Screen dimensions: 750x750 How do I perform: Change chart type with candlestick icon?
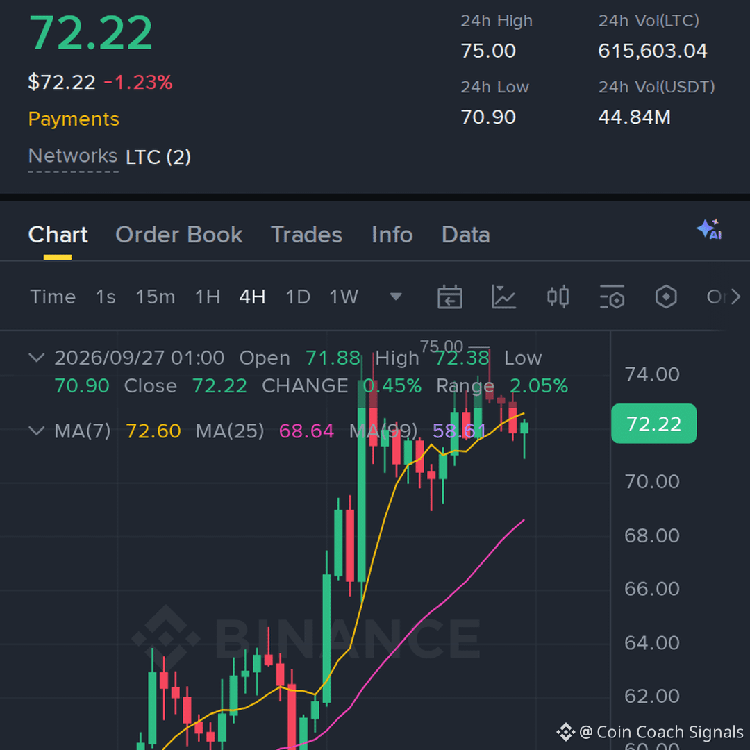pyautogui.click(x=558, y=297)
